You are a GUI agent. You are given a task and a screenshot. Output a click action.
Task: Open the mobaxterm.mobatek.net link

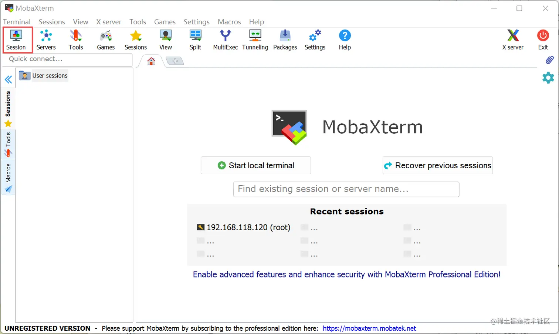tap(369, 328)
